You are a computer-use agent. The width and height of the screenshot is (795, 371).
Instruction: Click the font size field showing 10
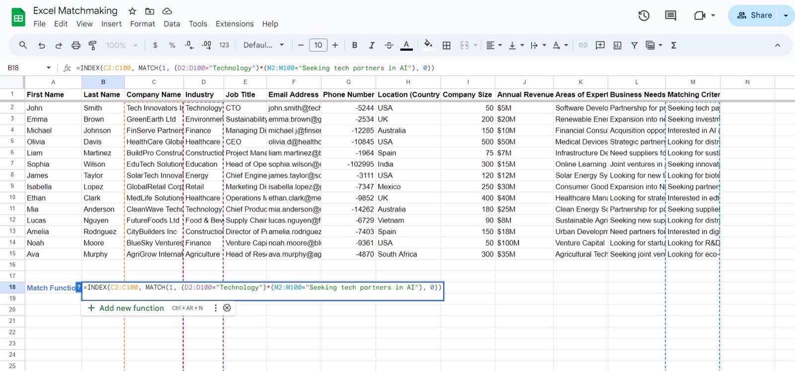pyautogui.click(x=318, y=45)
